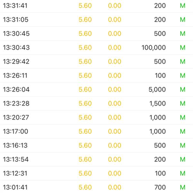193x193 pixels.
Task: Select the 13:31:41 trade row
Action: [96, 6]
